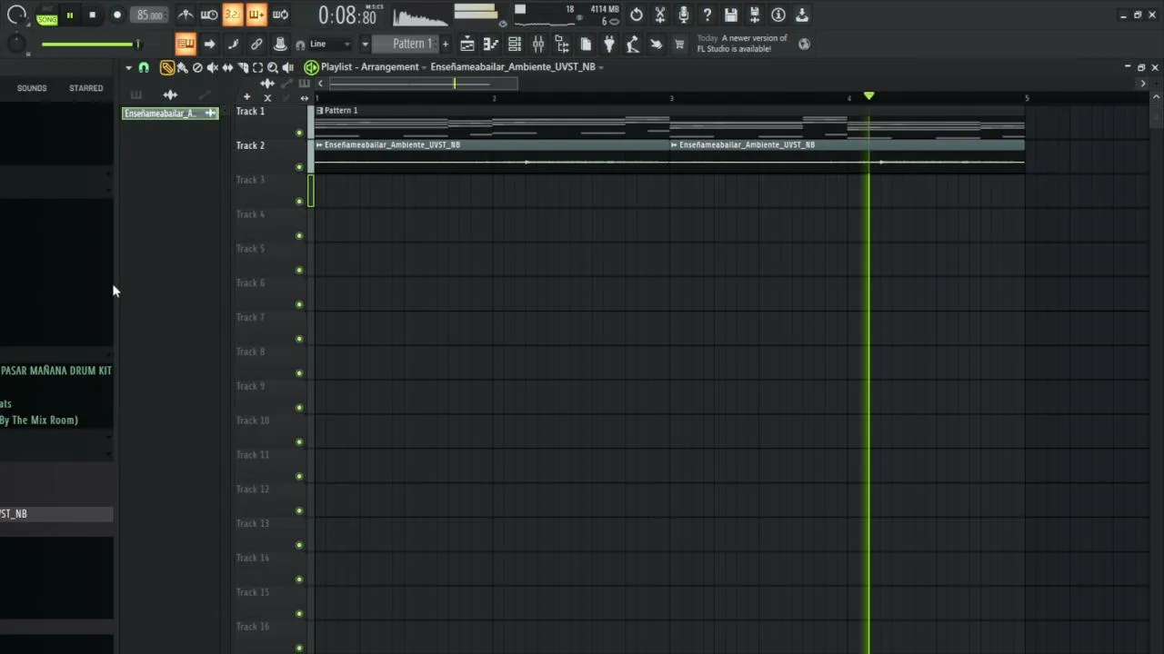Mute Track 1 via its green dot
The width and height of the screenshot is (1164, 654).
(299, 134)
